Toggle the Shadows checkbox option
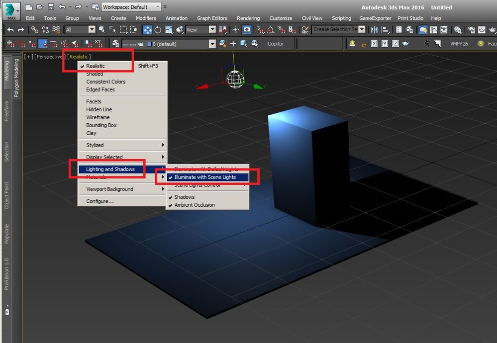 point(184,197)
